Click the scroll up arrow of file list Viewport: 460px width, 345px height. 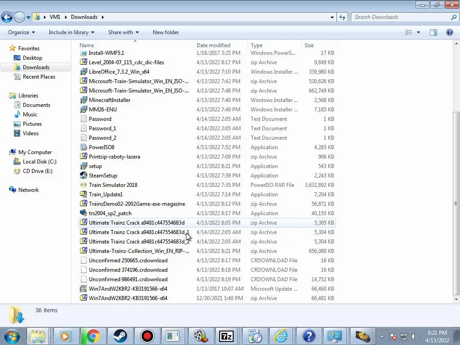click(456, 44)
